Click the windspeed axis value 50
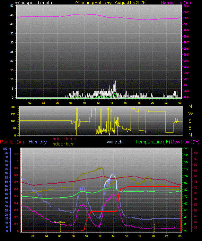Screen dimensions: 202x241 click(12, 6)
